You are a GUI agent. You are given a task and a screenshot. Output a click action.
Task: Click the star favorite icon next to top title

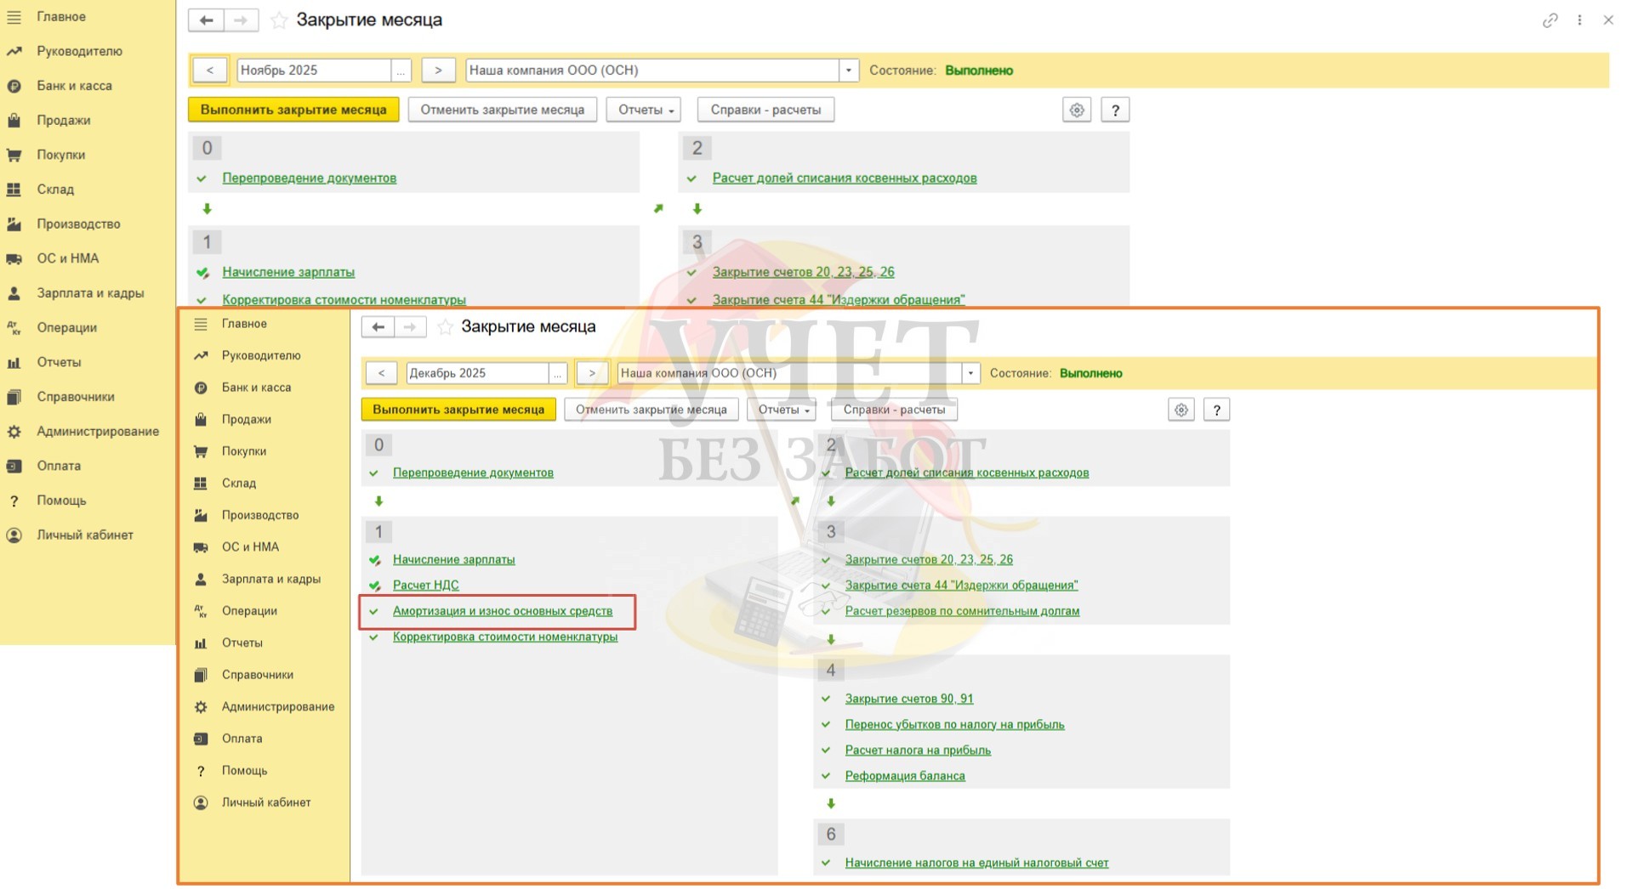[279, 20]
